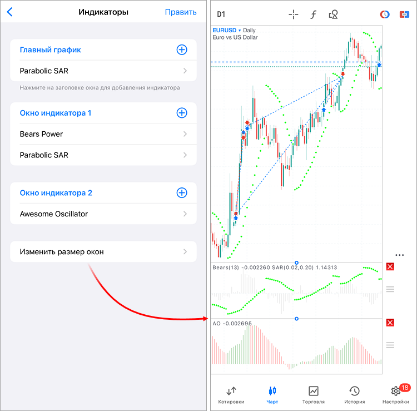Image resolution: width=417 pixels, height=411 pixels.
Task: Tap the red-blue circular trade icon
Action: (x=385, y=14)
